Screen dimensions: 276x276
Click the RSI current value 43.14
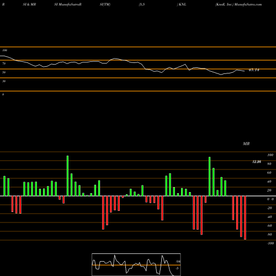tap(254, 70)
